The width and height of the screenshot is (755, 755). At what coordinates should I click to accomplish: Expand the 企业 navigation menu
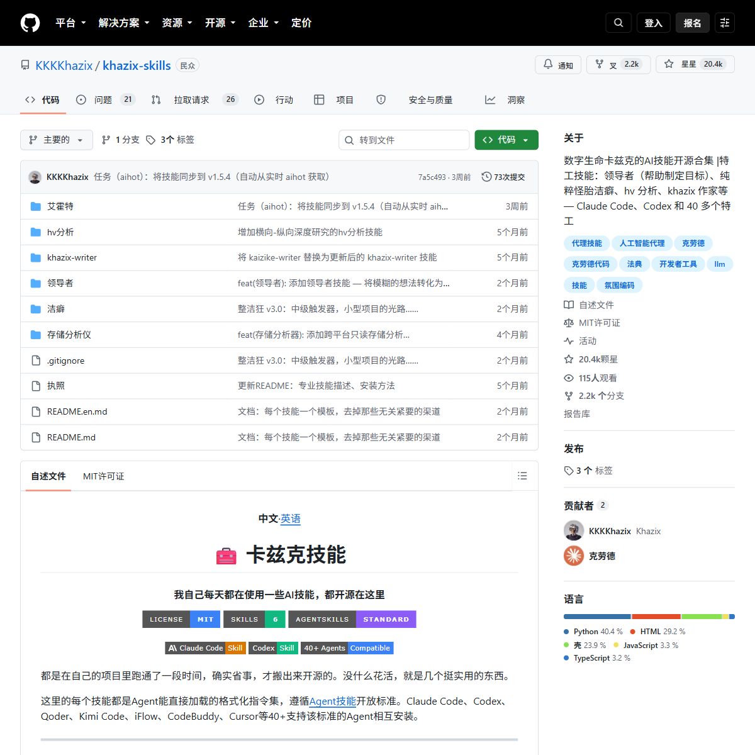pos(264,23)
